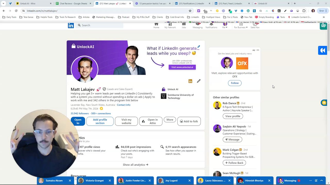Open My Network in LinkedIn nav
330x185 pixels.
coord(170,25)
